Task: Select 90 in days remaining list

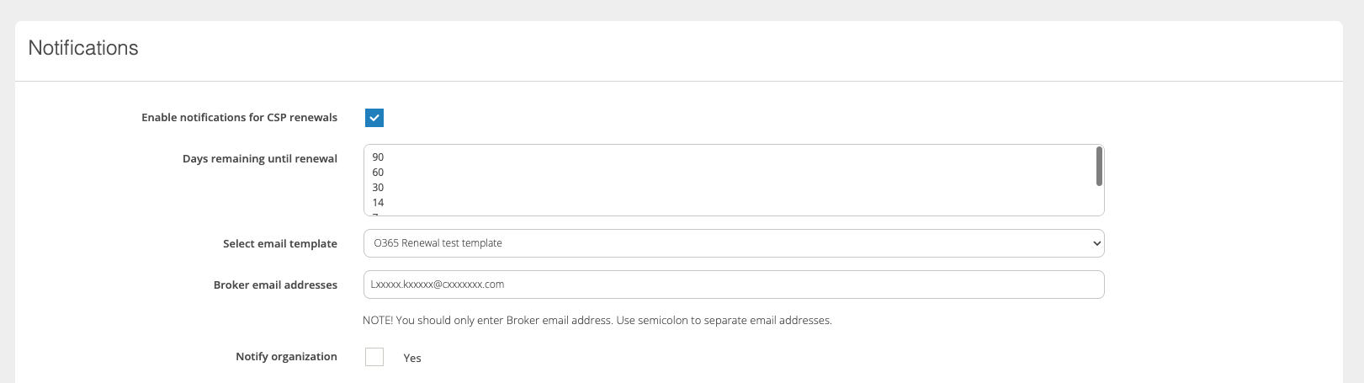Action: click(378, 157)
